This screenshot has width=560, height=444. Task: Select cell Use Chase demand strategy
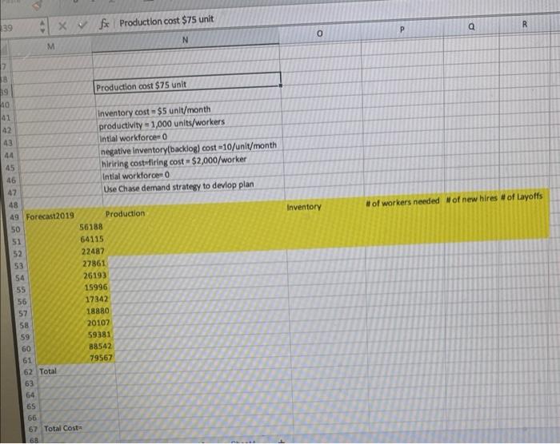178,186
